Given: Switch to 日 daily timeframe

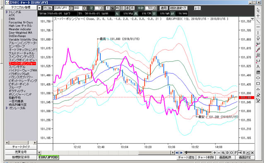Looking at the screenshot, I should [122, 8].
